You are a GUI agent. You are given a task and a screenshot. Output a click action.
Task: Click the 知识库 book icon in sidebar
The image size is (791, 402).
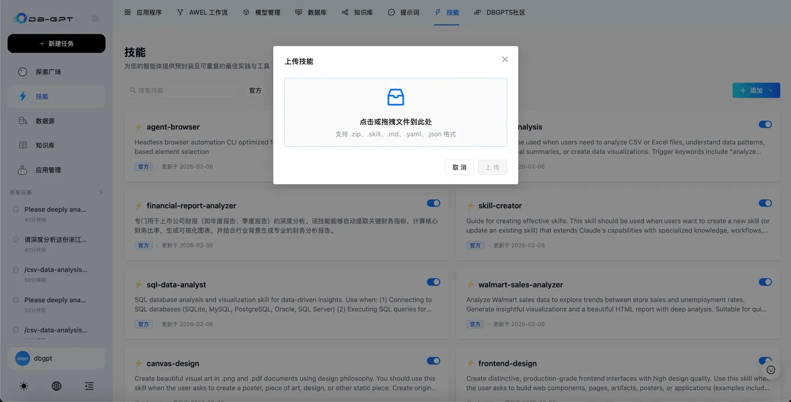pos(23,145)
